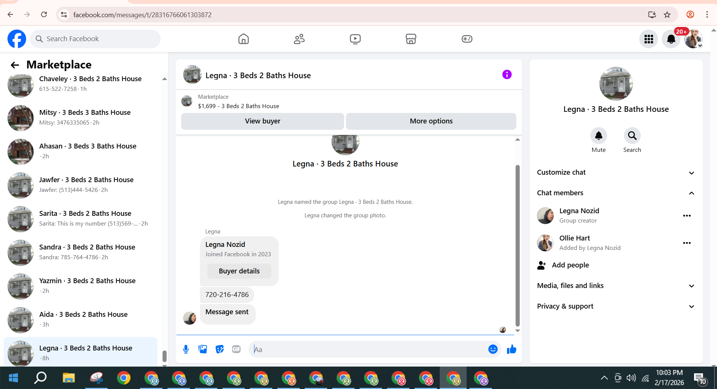Open the Chrome menu three dots
This screenshot has height=389, width=717.
707,15
